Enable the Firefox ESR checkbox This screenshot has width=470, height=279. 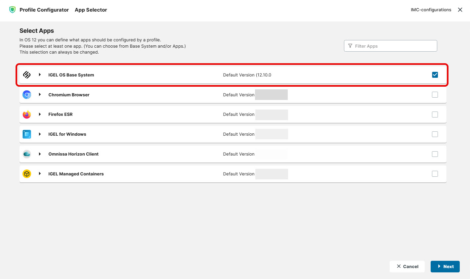click(x=435, y=115)
